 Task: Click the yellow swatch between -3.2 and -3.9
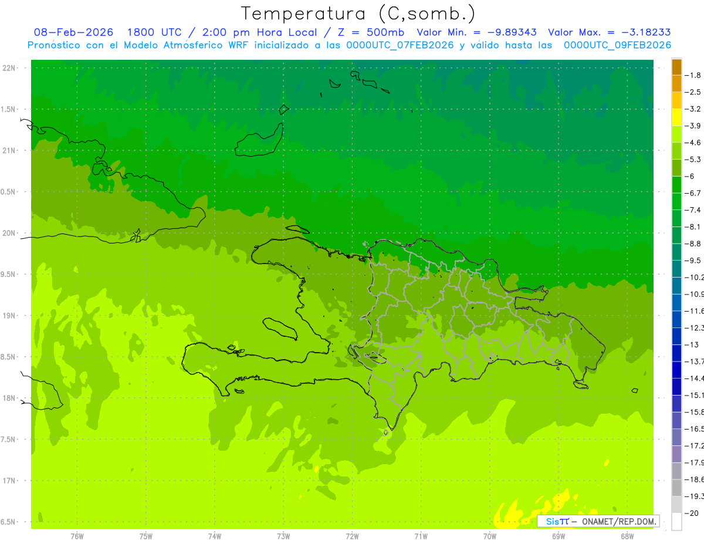(676, 117)
